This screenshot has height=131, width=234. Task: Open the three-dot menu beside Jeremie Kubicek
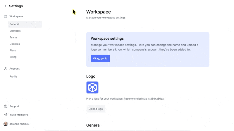pos(36,124)
